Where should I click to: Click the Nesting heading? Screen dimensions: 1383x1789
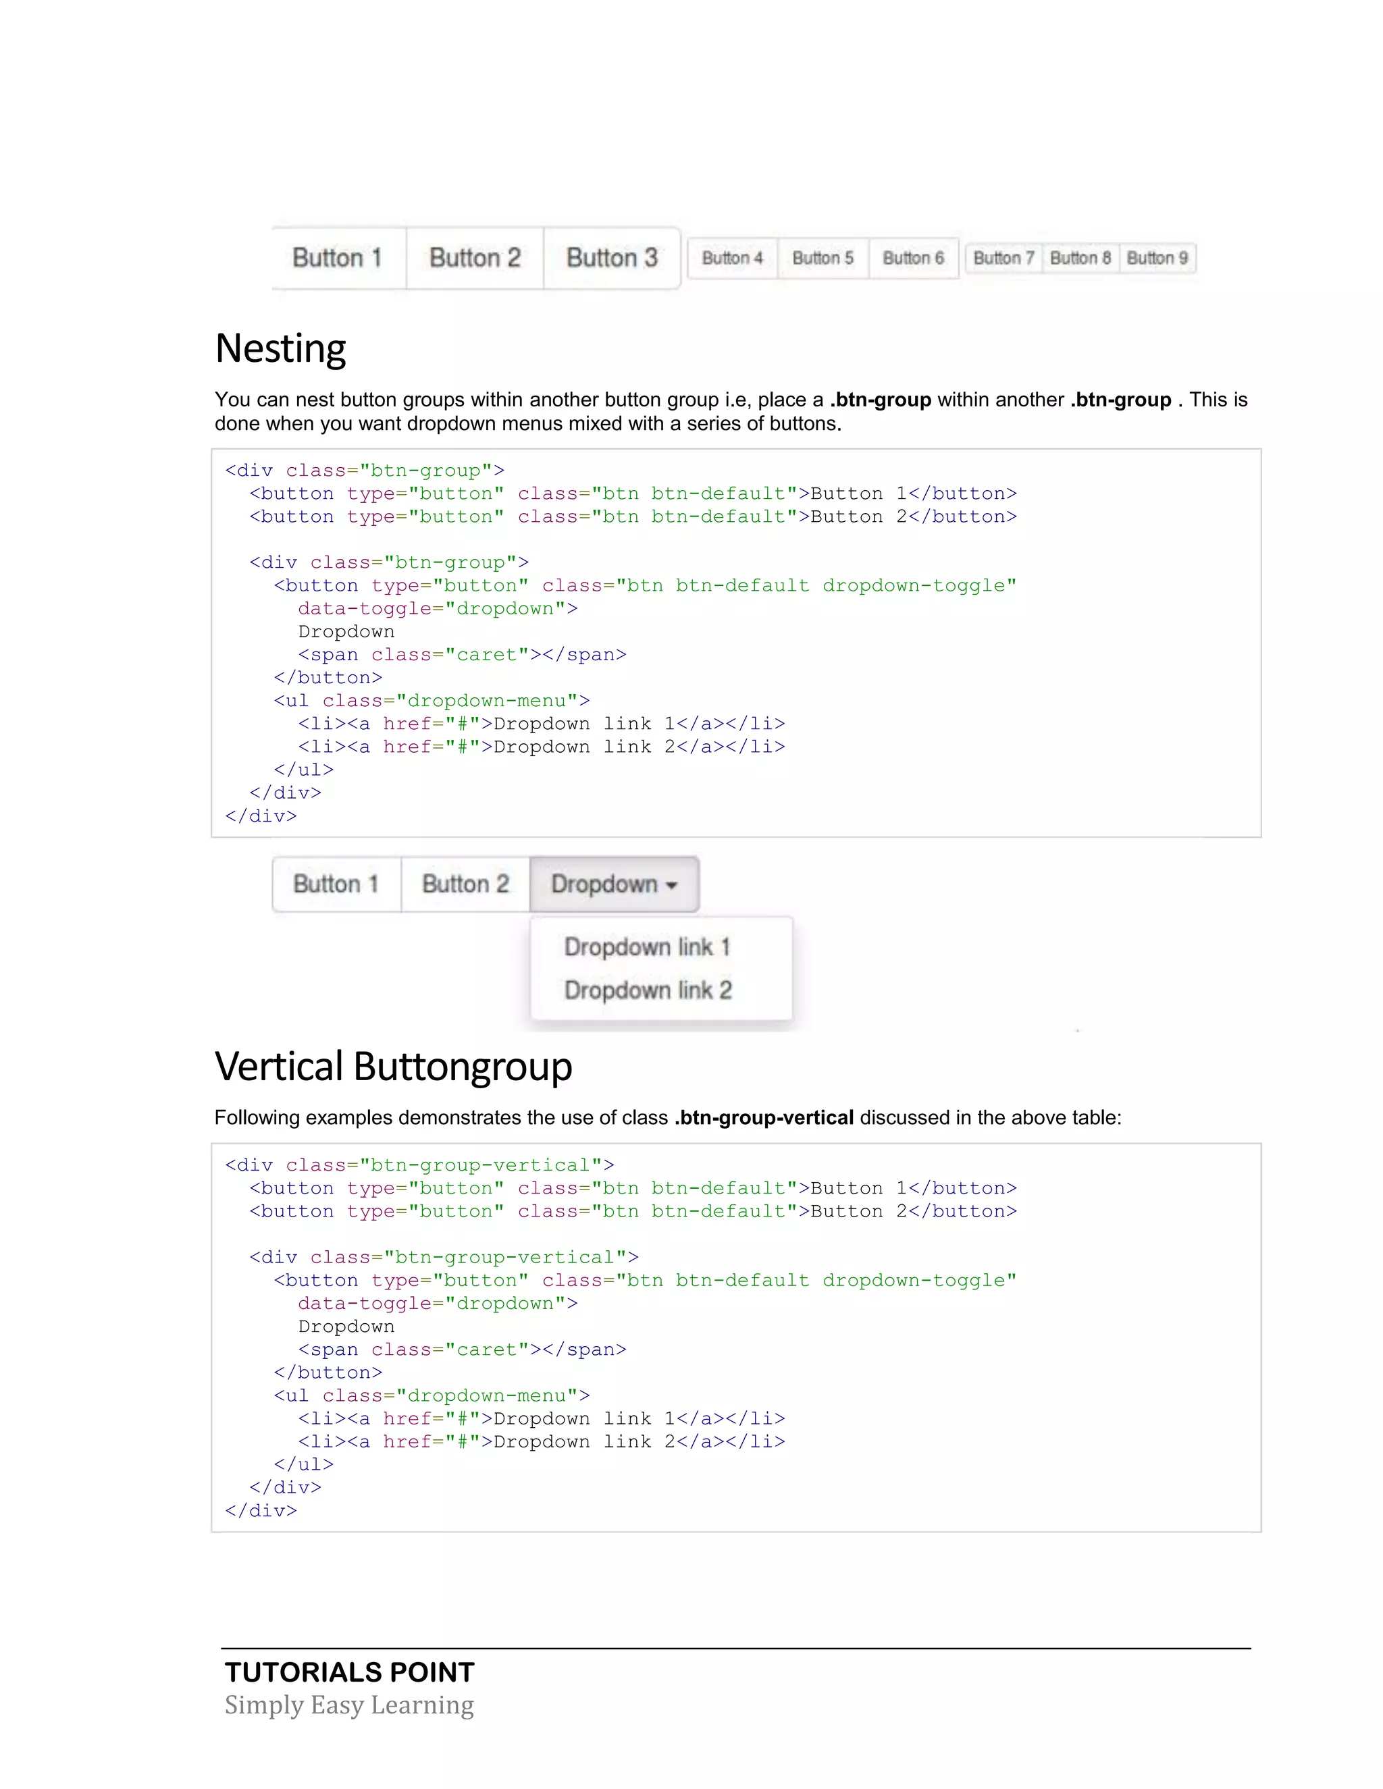[280, 348]
